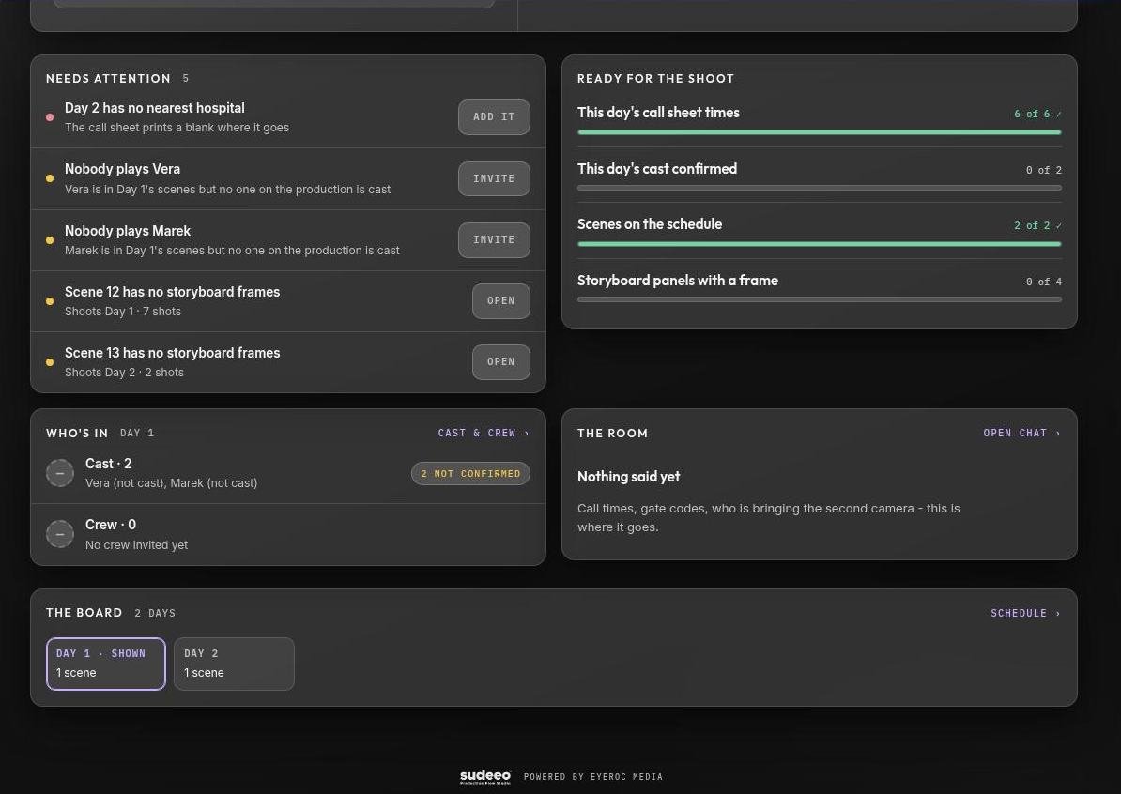The width and height of the screenshot is (1121, 794).
Task: Click 'Nobody plays Vera' title
Action: pyautogui.click(x=122, y=169)
